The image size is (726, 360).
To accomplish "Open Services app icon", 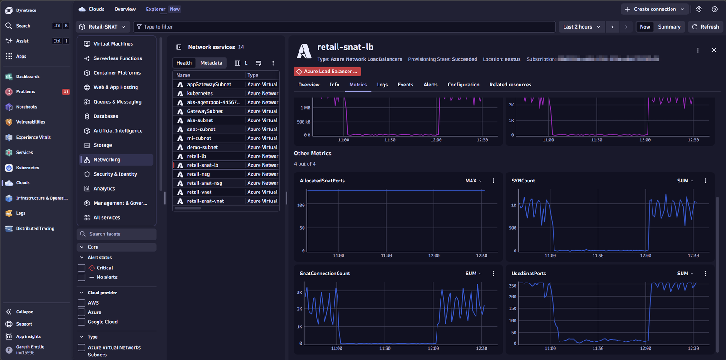I will pyautogui.click(x=9, y=153).
